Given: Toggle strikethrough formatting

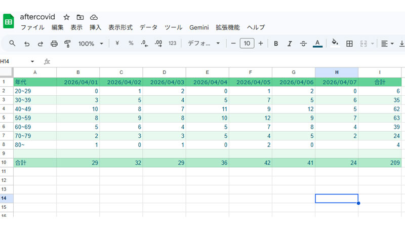Looking at the screenshot, I should [303, 44].
